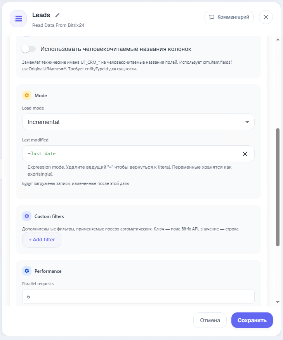Open the Комментарий button

coord(229,17)
